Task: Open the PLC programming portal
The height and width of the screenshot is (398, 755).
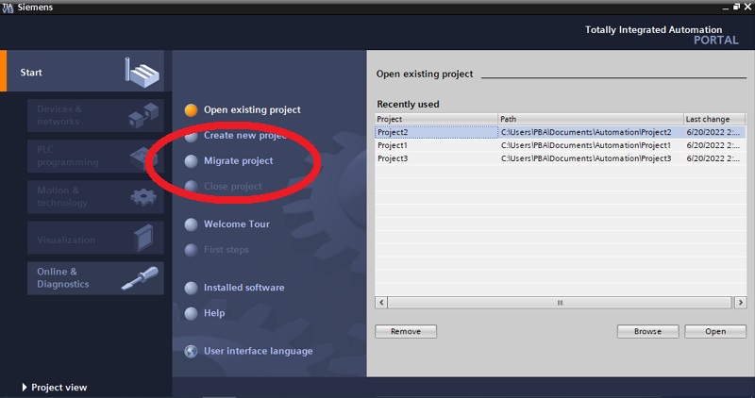Action: pos(95,156)
